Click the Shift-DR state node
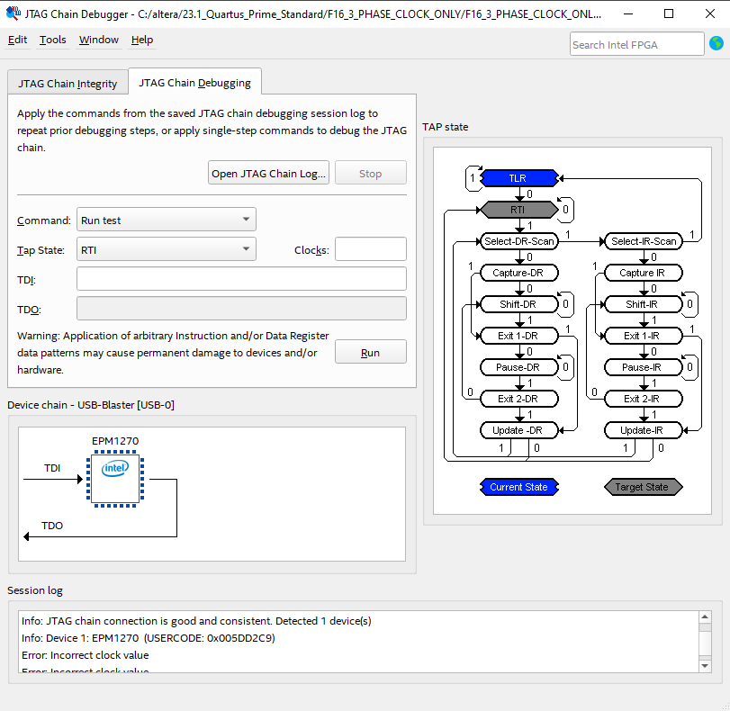This screenshot has height=711, width=730. click(518, 304)
